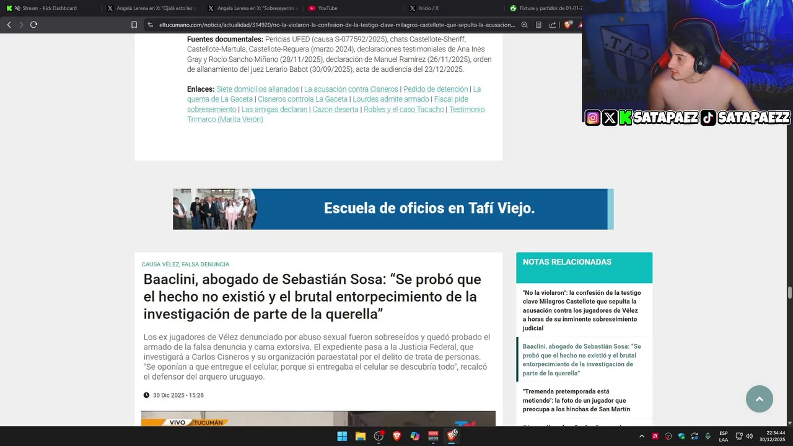Click the zoom magnifier icon in address bar
This screenshot has width=793, height=446.
point(524,25)
